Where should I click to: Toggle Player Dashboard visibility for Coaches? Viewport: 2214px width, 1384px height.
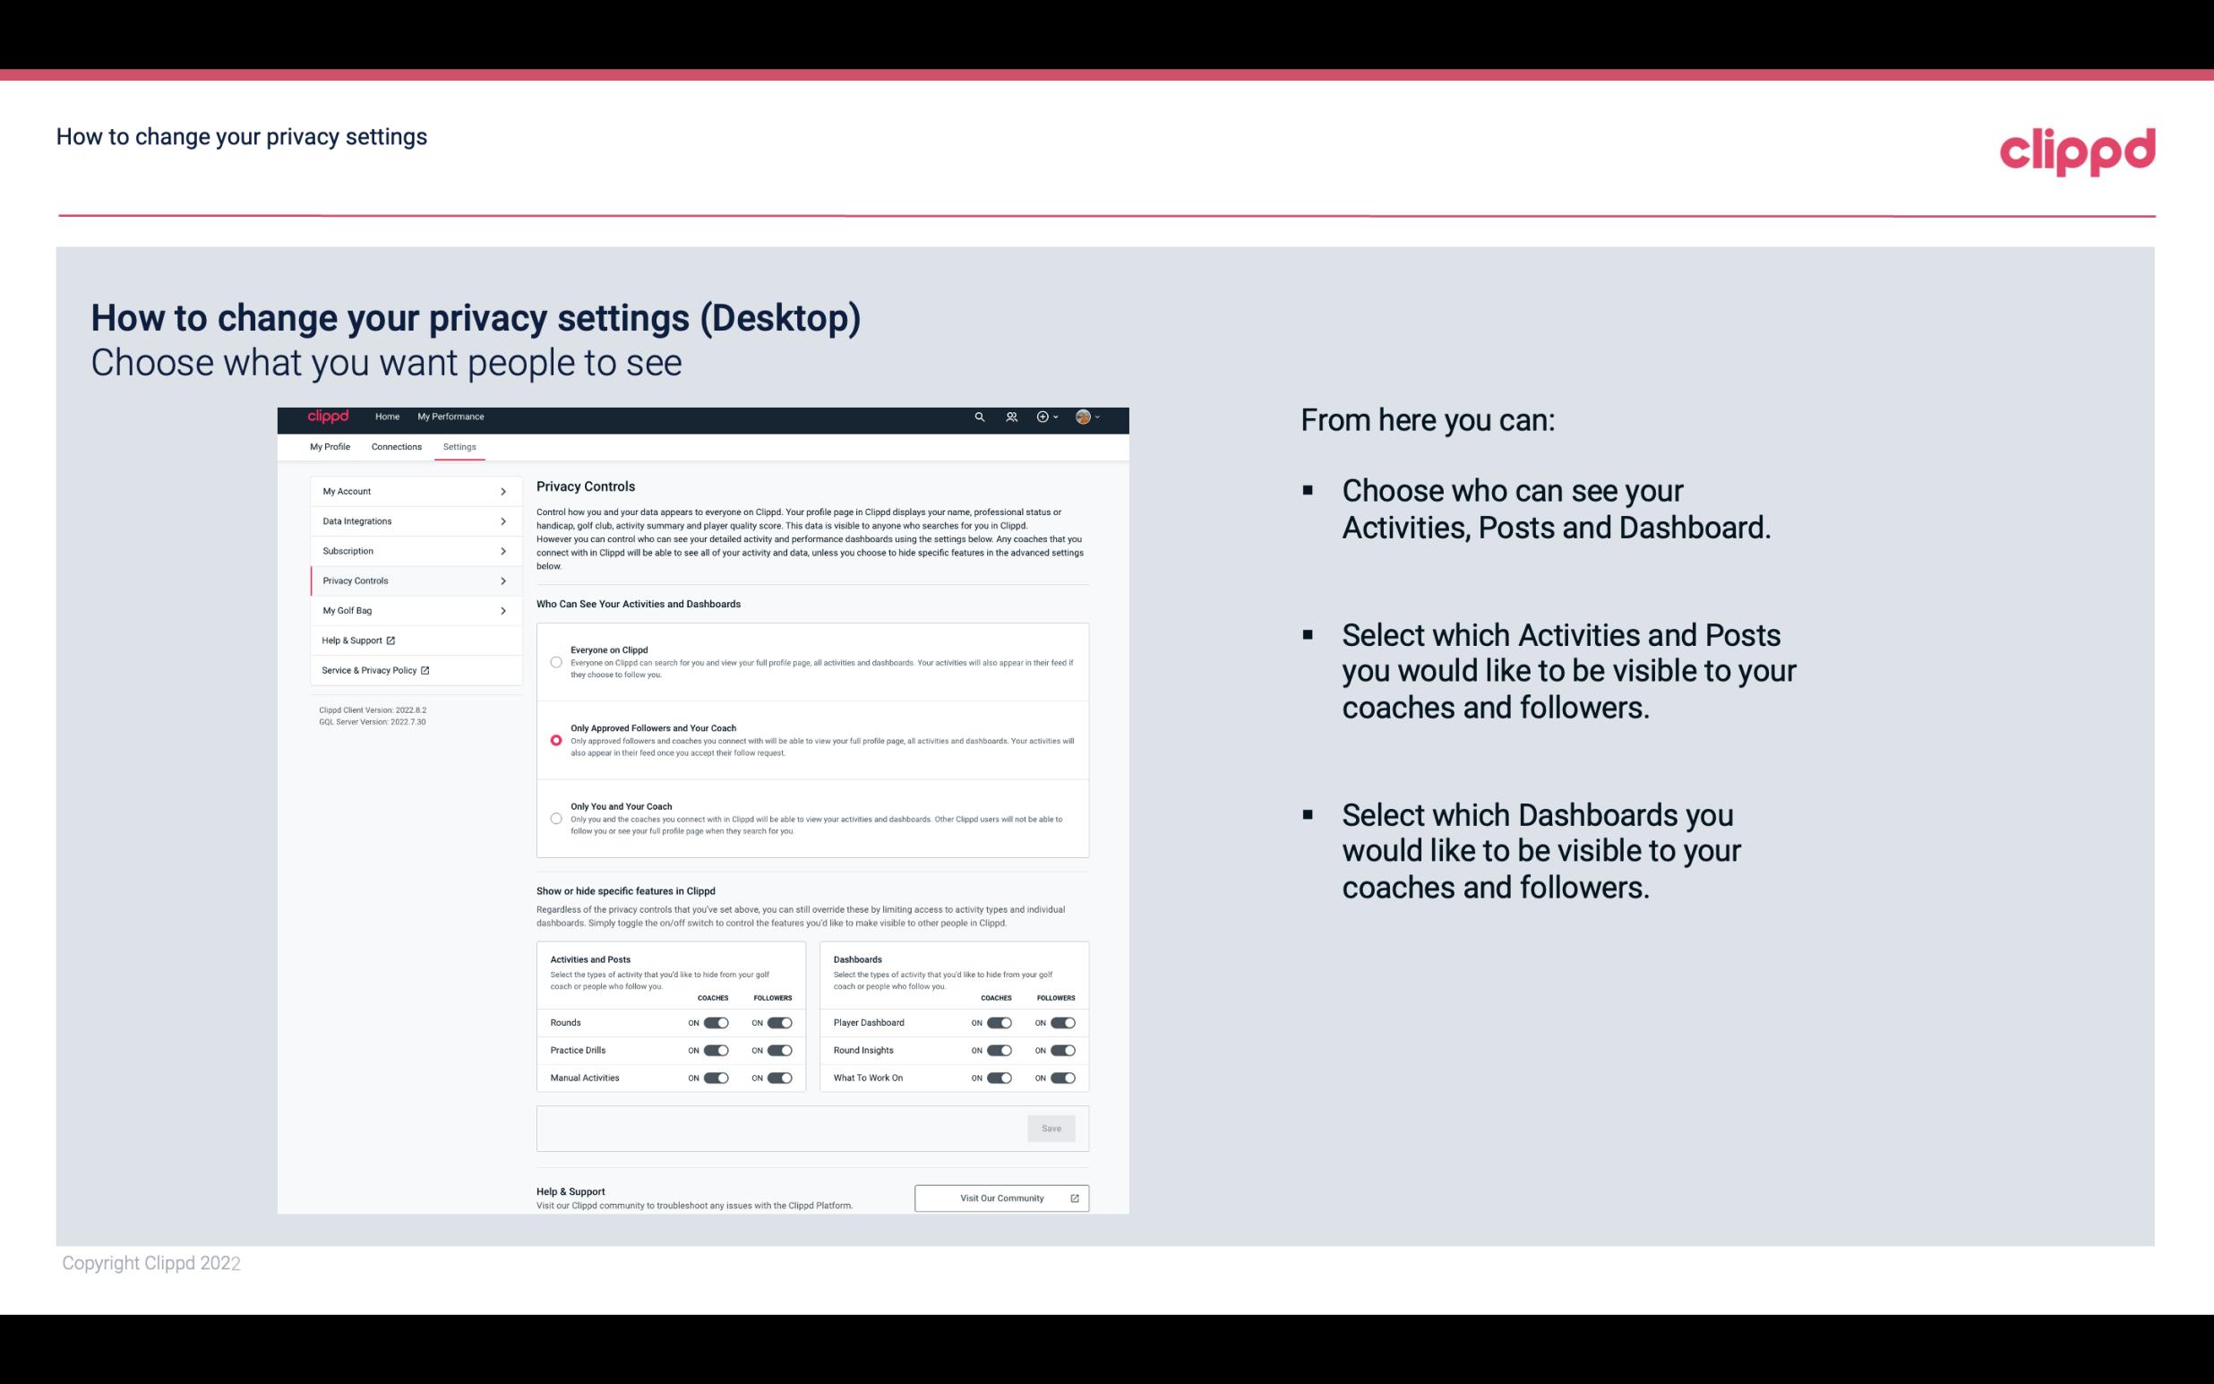tap(1001, 1022)
